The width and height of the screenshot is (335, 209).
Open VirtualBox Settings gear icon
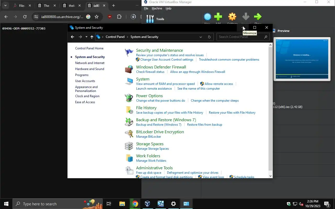tap(232, 17)
